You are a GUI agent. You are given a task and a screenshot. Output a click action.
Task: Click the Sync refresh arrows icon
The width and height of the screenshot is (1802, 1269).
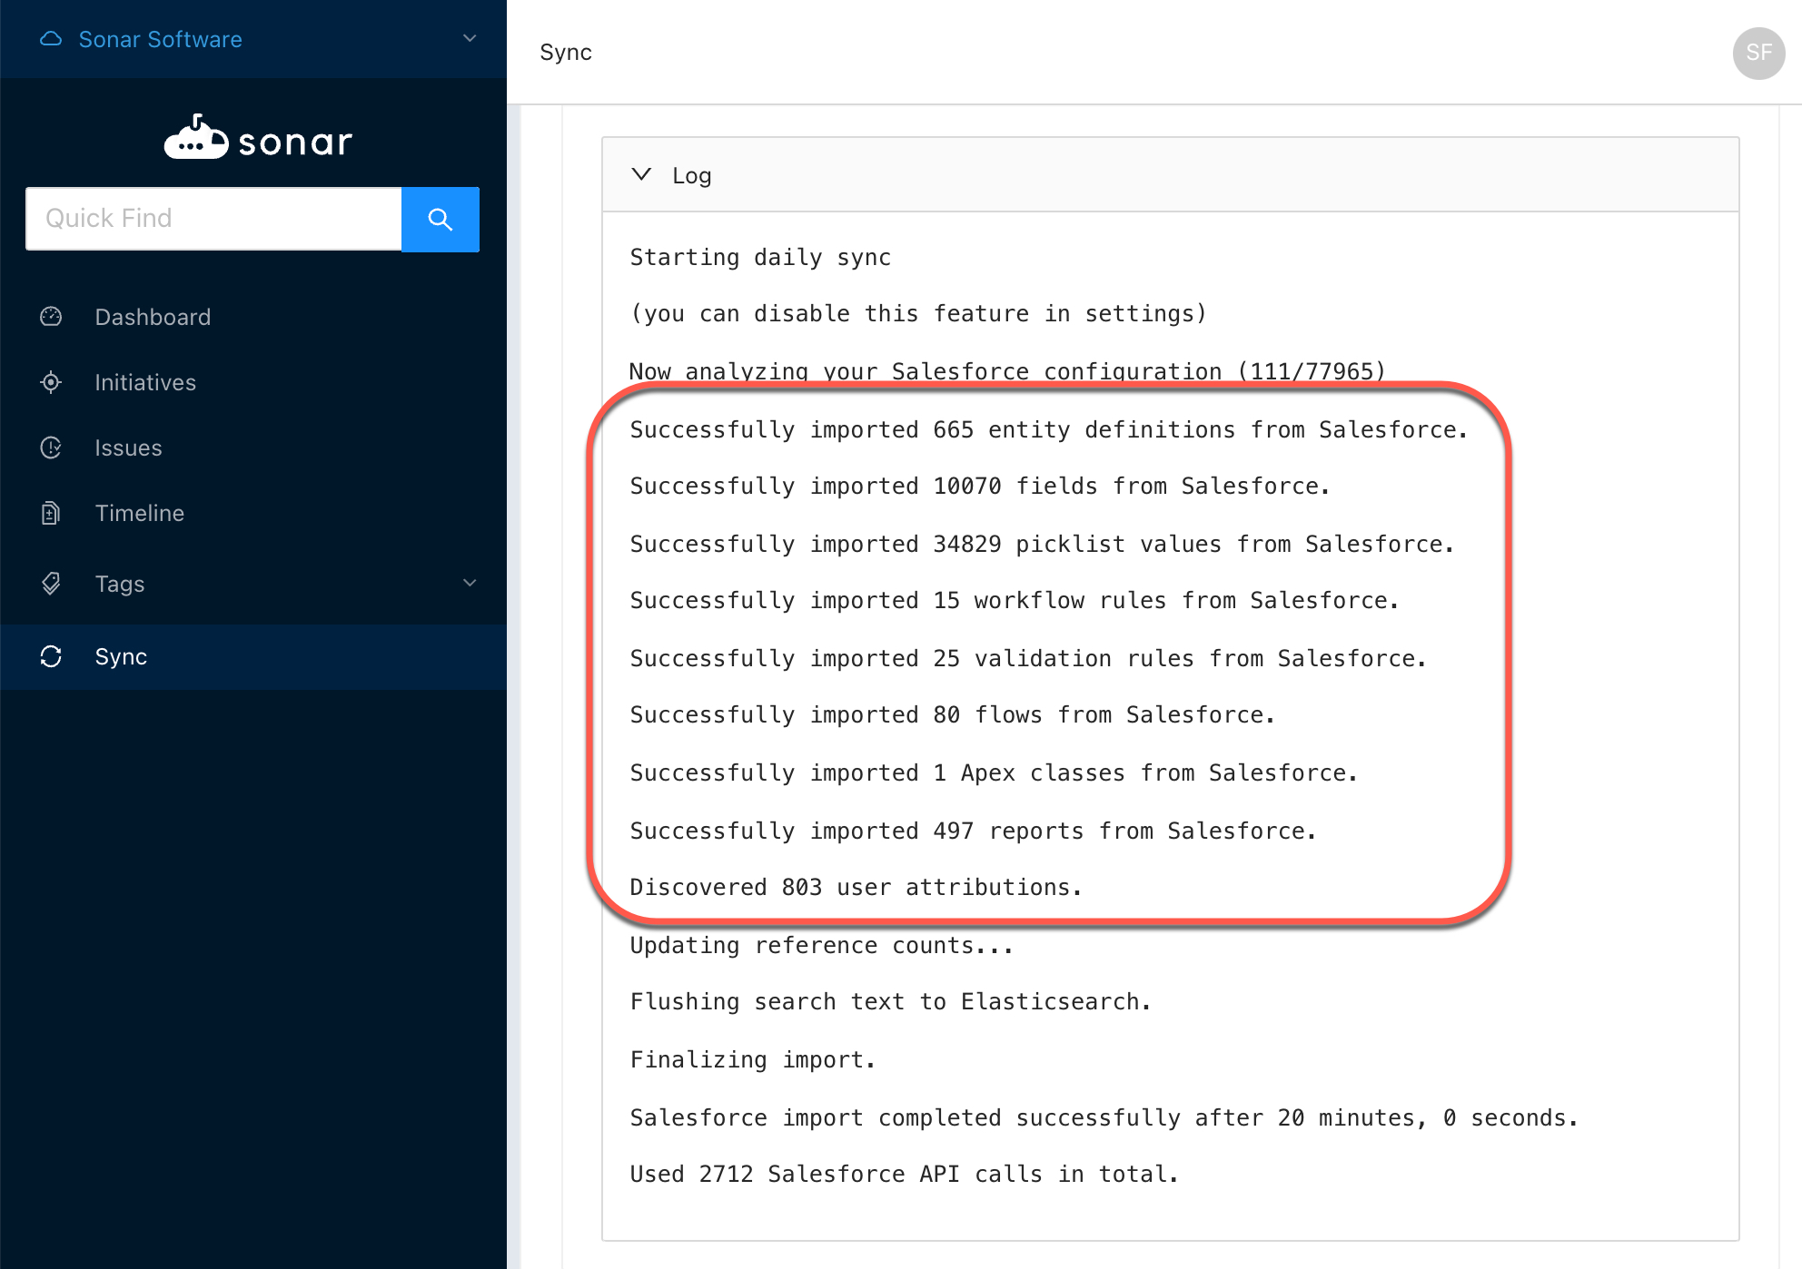[x=51, y=656]
